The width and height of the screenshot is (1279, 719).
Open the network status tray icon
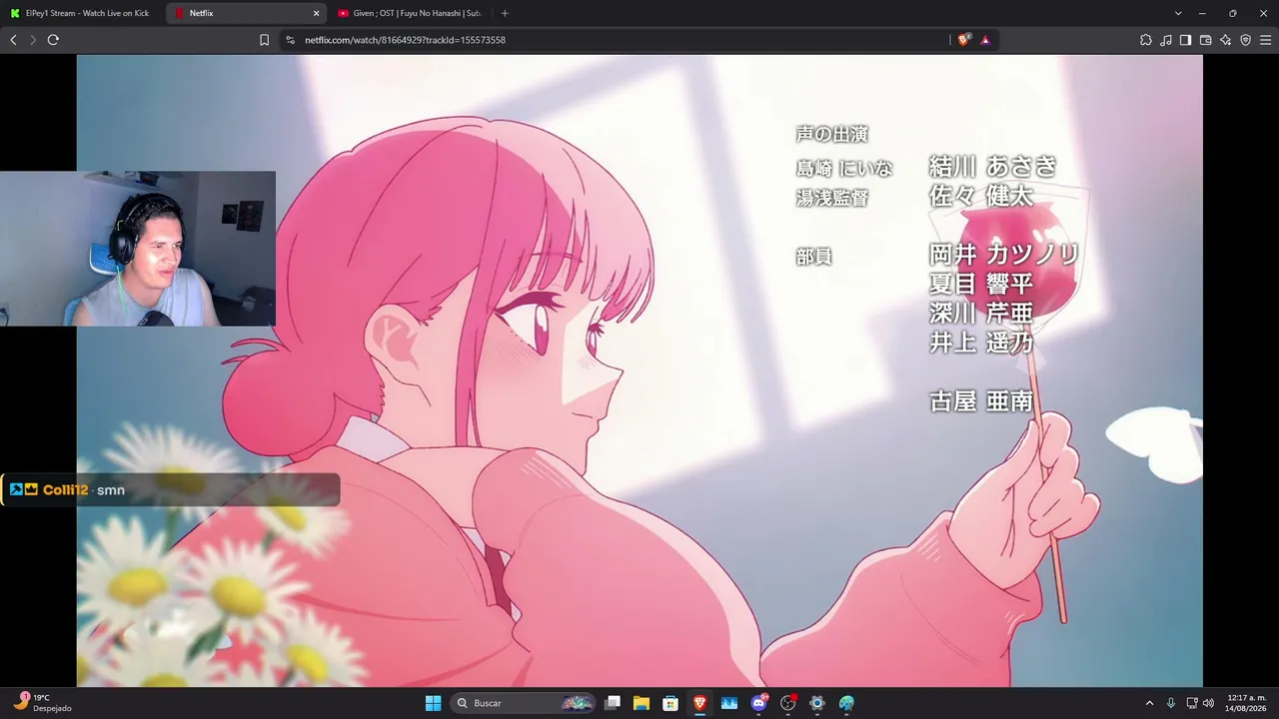coord(1192,703)
